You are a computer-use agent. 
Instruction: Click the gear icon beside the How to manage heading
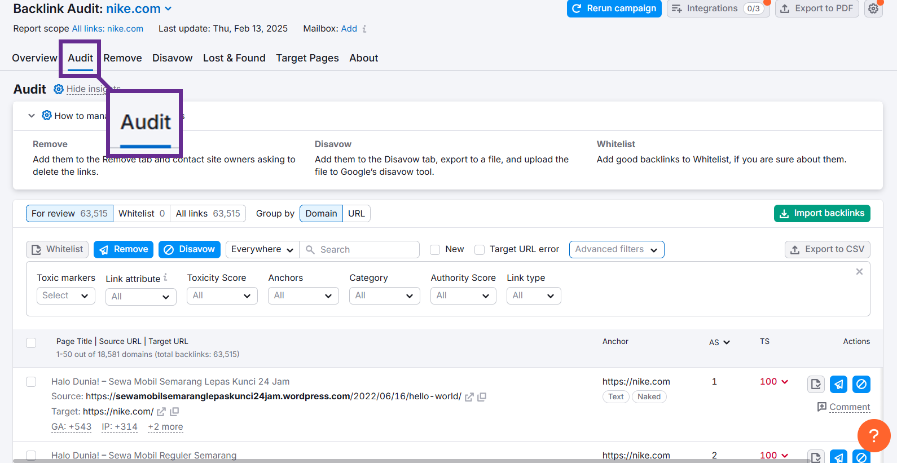(47, 115)
